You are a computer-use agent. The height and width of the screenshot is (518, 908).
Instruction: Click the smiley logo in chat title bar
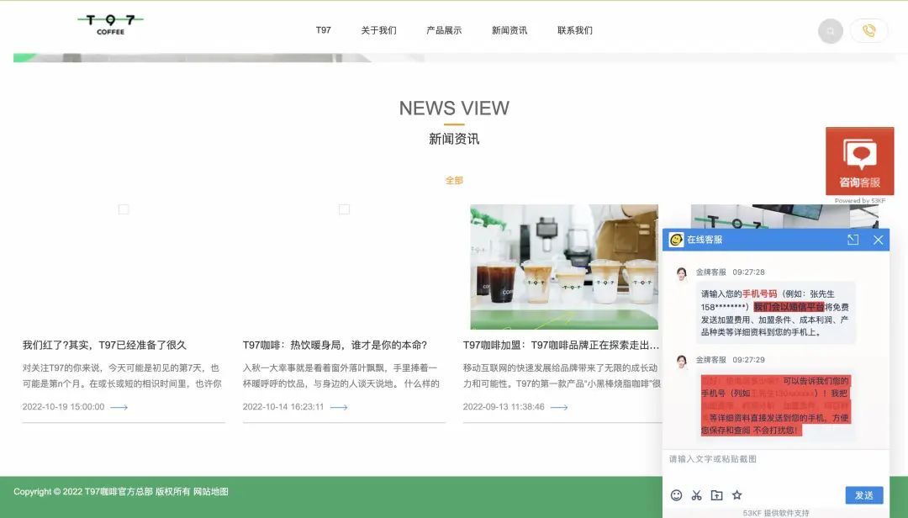676,240
